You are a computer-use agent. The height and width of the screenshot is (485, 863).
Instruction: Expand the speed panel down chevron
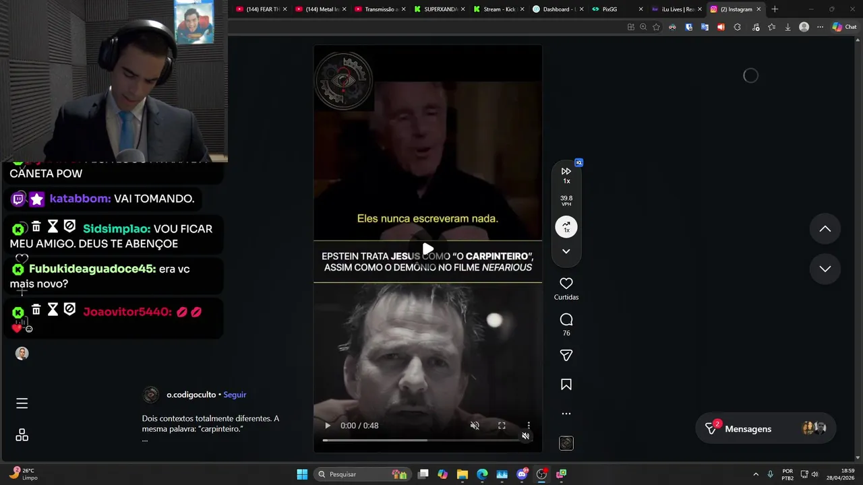point(566,251)
